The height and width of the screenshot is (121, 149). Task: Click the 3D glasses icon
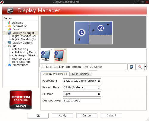(x=10, y=46)
